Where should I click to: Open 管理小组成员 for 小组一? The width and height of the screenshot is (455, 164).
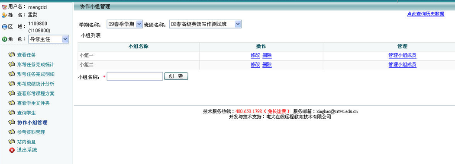click(403, 56)
